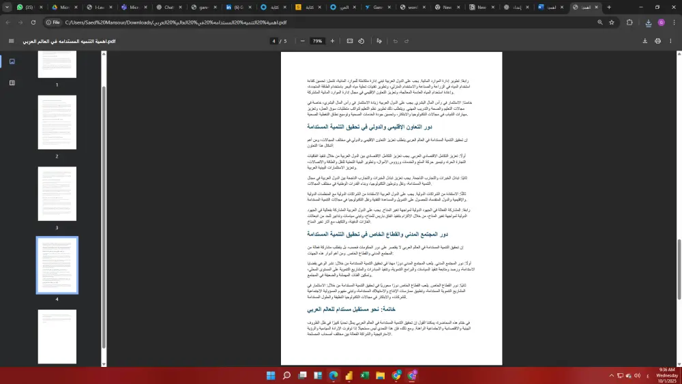Image resolution: width=682 pixels, height=384 pixels.
Task: Open the browser zoom indicator icon
Action: tap(599, 23)
